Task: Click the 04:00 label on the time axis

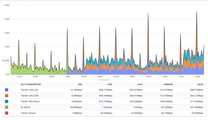Action: pos(68,77)
